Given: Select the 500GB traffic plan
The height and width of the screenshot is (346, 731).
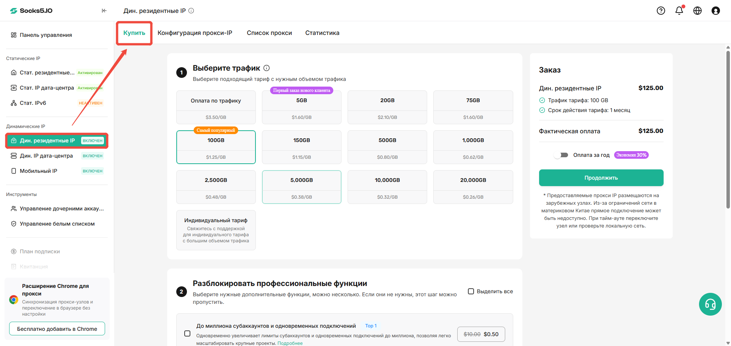Looking at the screenshot, I should coord(387,147).
